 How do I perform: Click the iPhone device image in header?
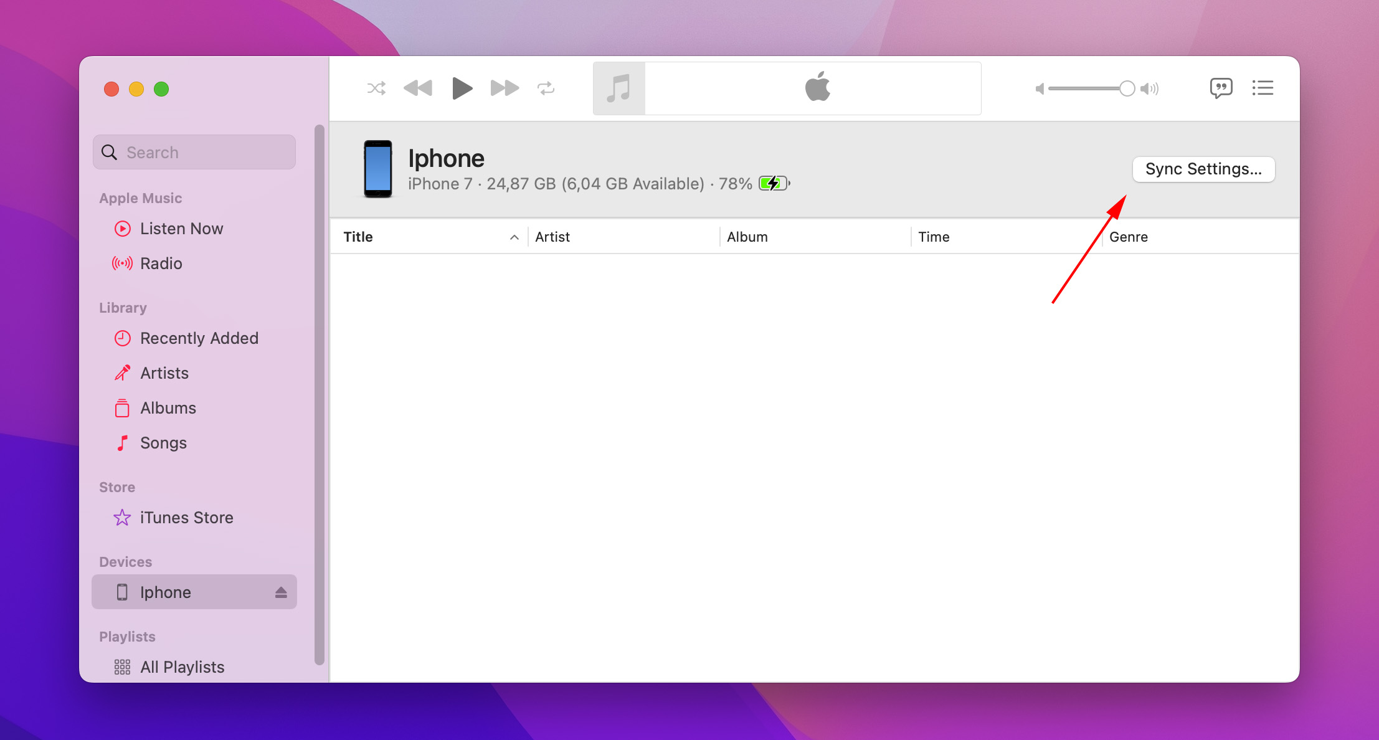coord(378,169)
